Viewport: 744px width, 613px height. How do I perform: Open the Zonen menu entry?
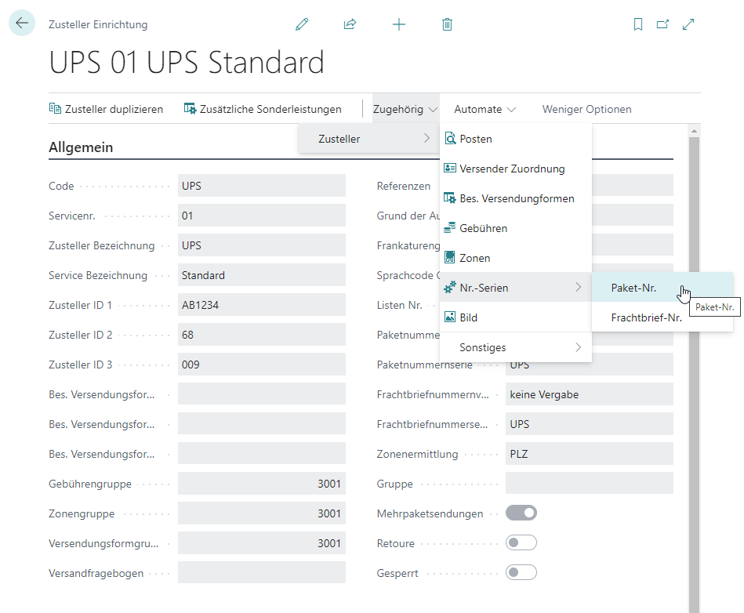(x=516, y=258)
